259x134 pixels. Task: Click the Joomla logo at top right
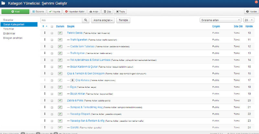click(x=256, y=2)
